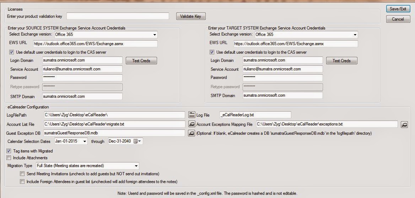Click Account List File path field

click(x=115, y=124)
